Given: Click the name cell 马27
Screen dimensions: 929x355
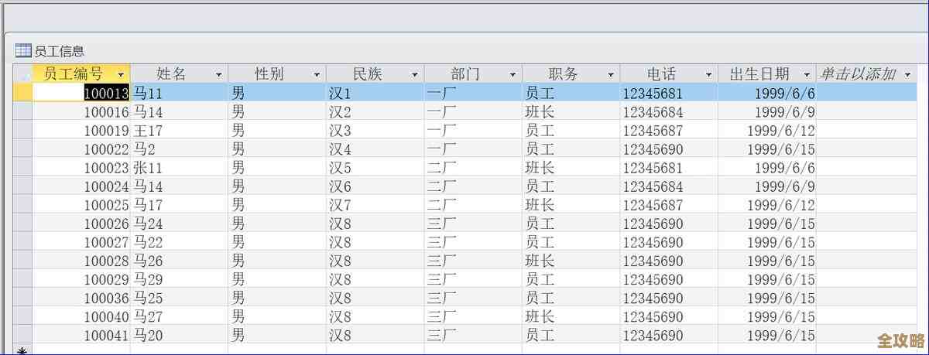Looking at the screenshot, I should click(x=179, y=316).
